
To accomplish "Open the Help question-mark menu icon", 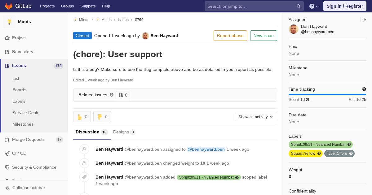I will pos(312,6).
